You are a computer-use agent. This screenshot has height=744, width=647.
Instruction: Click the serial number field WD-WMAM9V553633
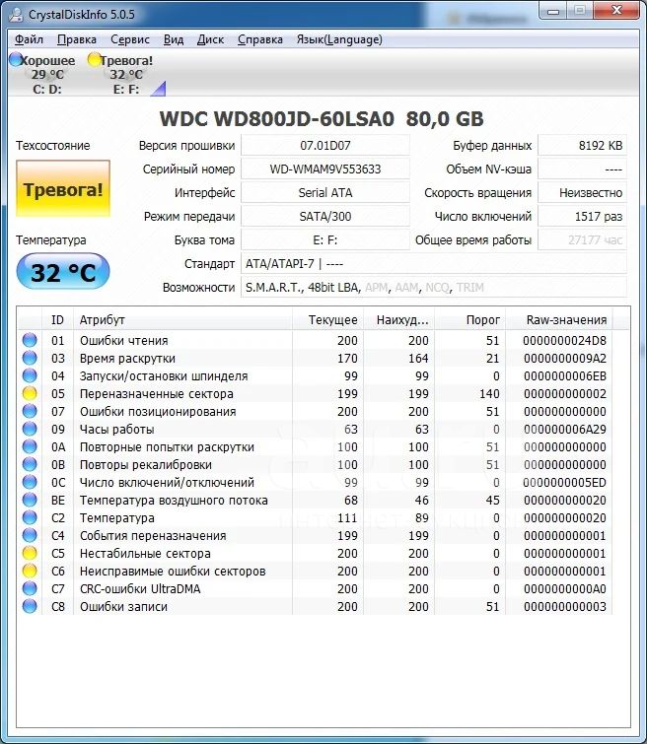tap(325, 169)
